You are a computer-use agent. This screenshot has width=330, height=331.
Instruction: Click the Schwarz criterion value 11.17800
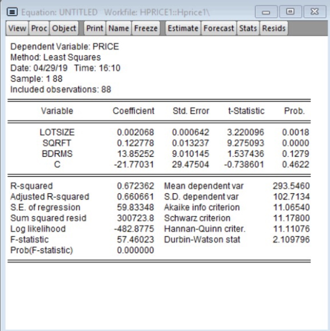coord(291,218)
